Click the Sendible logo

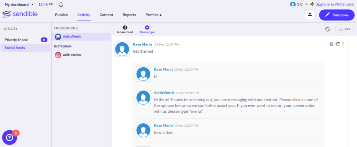(20, 15)
